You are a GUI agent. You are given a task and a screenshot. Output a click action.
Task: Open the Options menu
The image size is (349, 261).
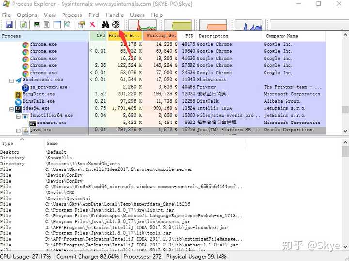coord(27,15)
